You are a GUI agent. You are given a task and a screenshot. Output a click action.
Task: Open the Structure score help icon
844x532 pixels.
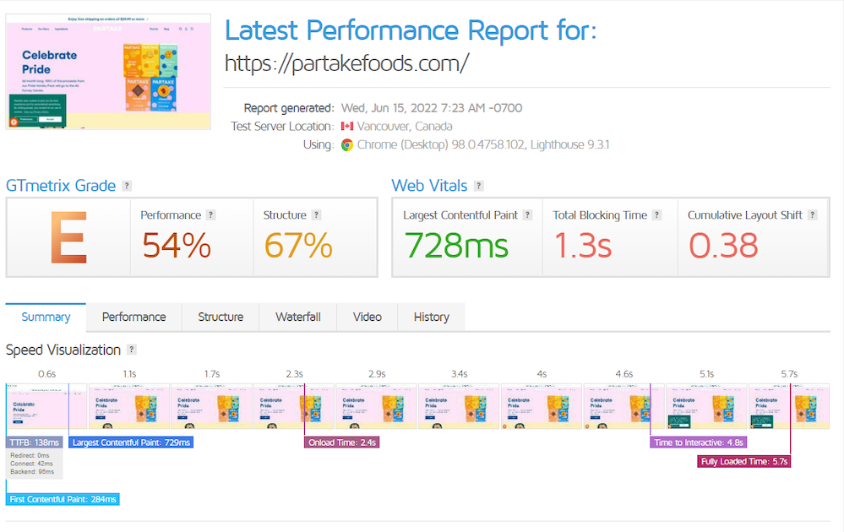317,214
